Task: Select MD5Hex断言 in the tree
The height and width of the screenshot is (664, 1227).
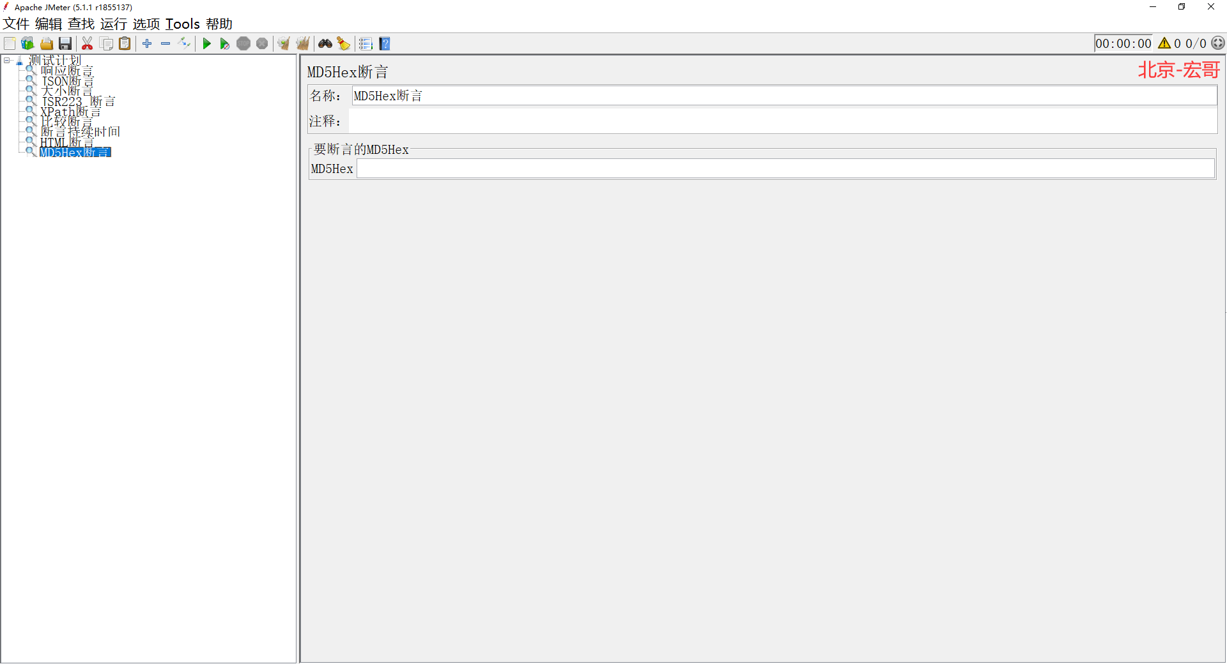Action: click(x=75, y=153)
